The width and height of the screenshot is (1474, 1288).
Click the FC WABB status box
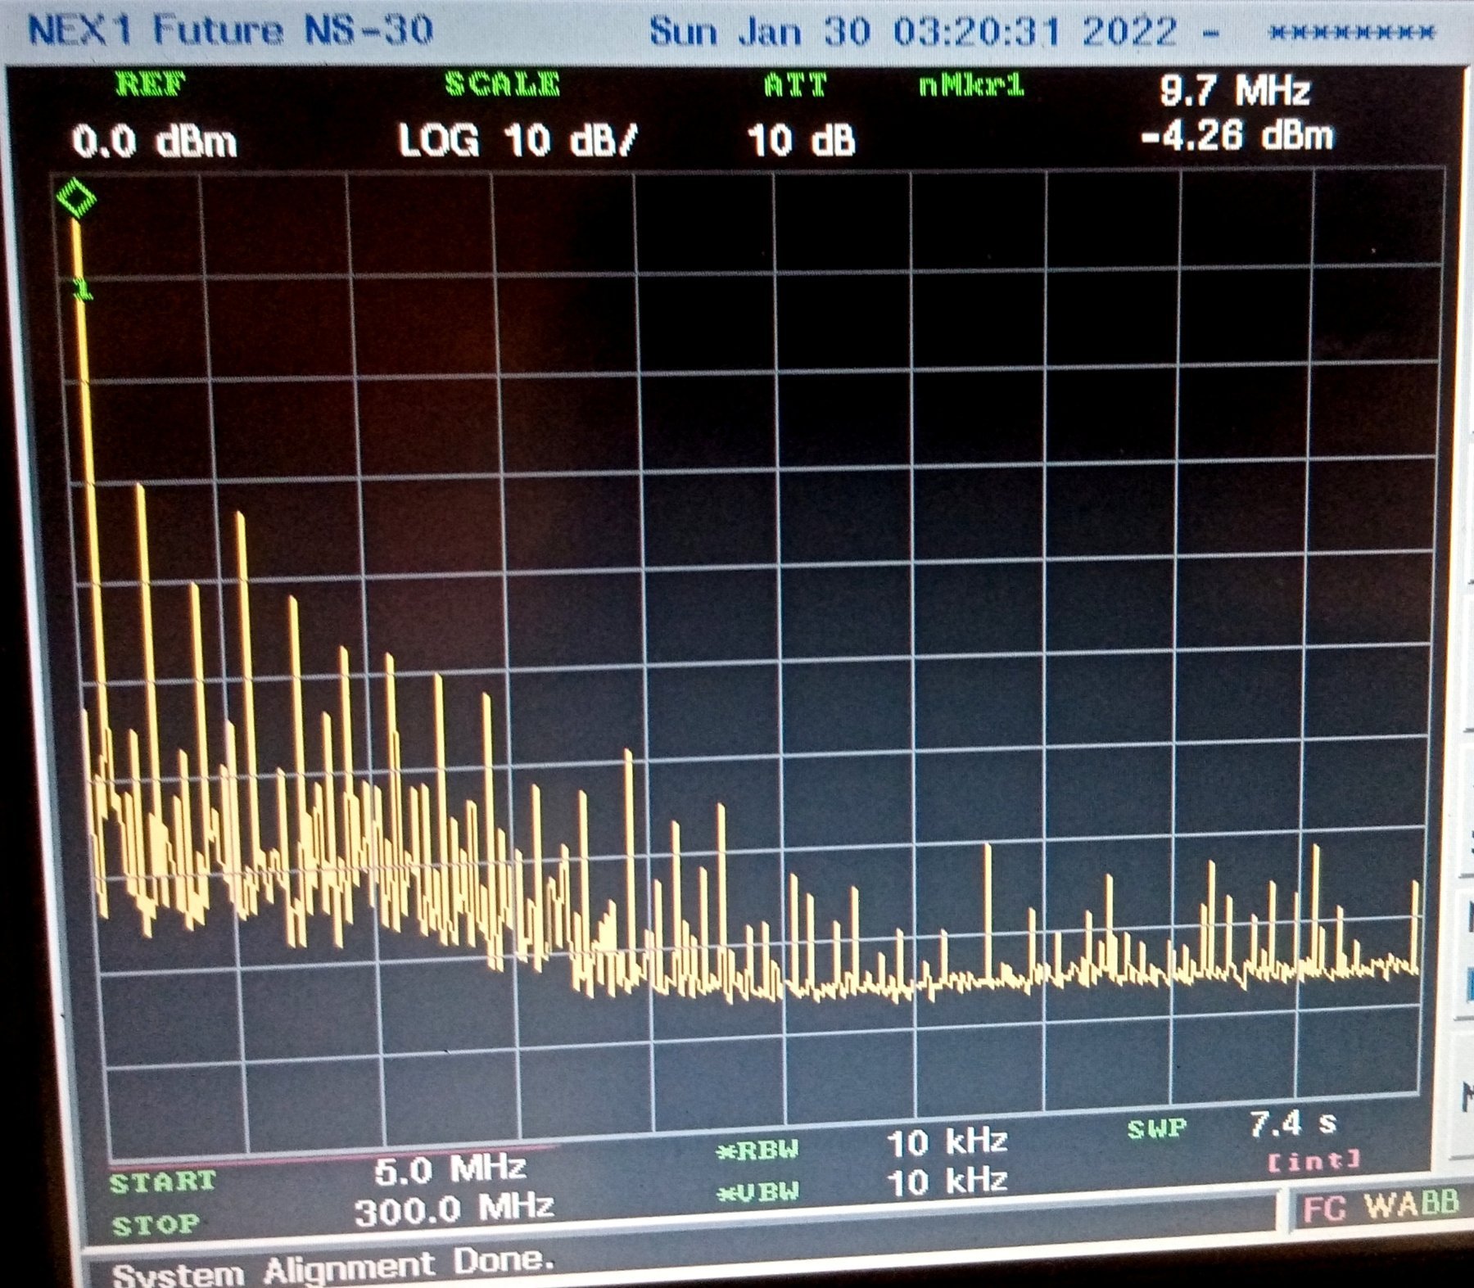[x=1380, y=1206]
